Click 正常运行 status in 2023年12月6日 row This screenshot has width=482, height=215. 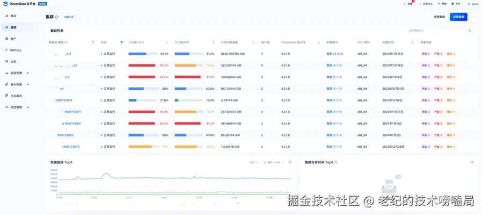coord(109,101)
